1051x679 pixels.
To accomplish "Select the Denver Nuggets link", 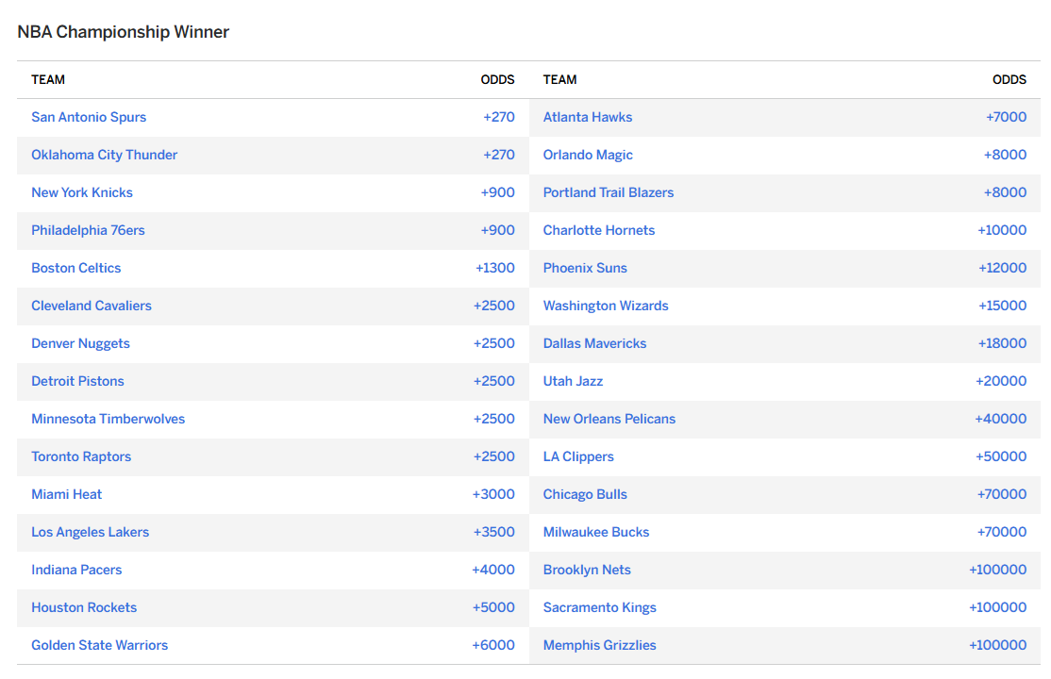I will [80, 344].
